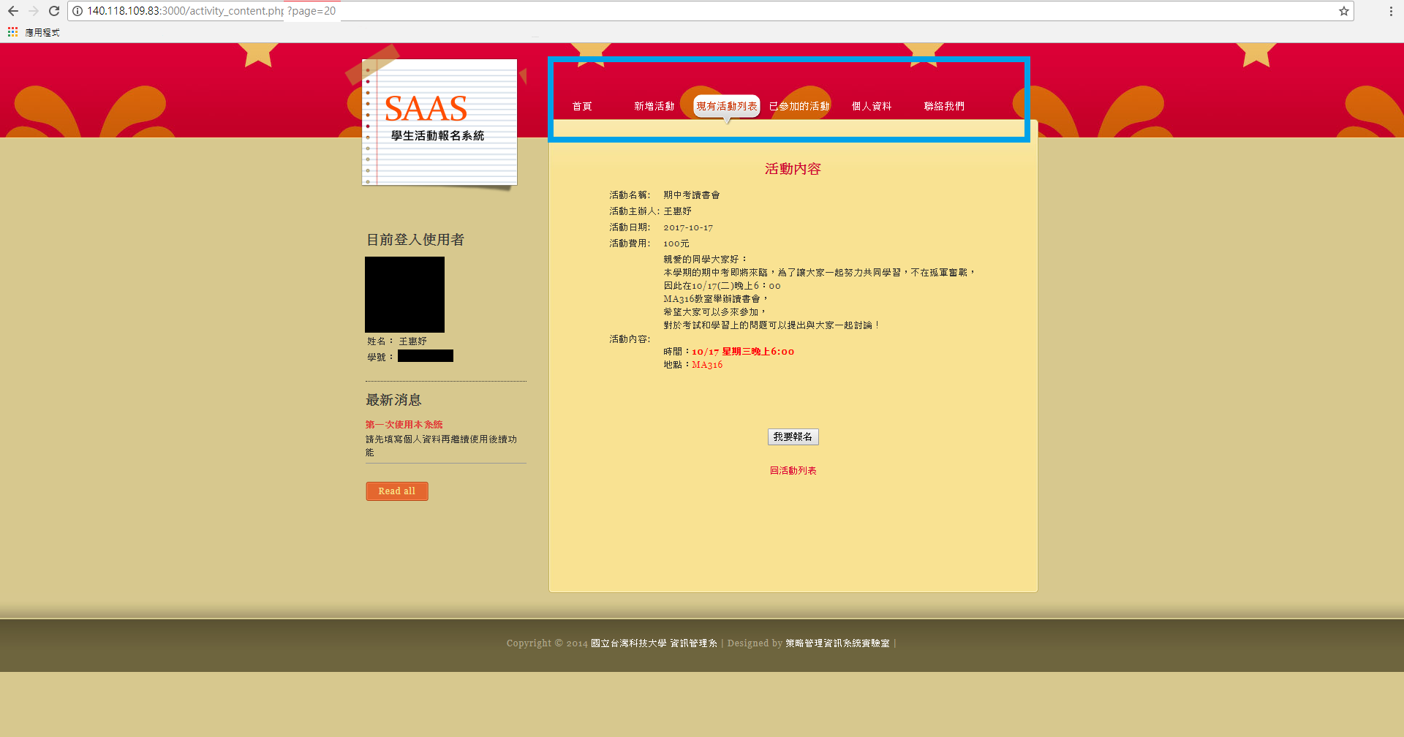Click the 活動內容 heading
The width and height of the screenshot is (1404, 737).
point(793,169)
